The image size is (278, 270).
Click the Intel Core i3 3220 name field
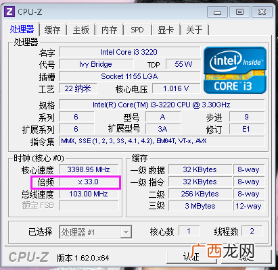129,52
